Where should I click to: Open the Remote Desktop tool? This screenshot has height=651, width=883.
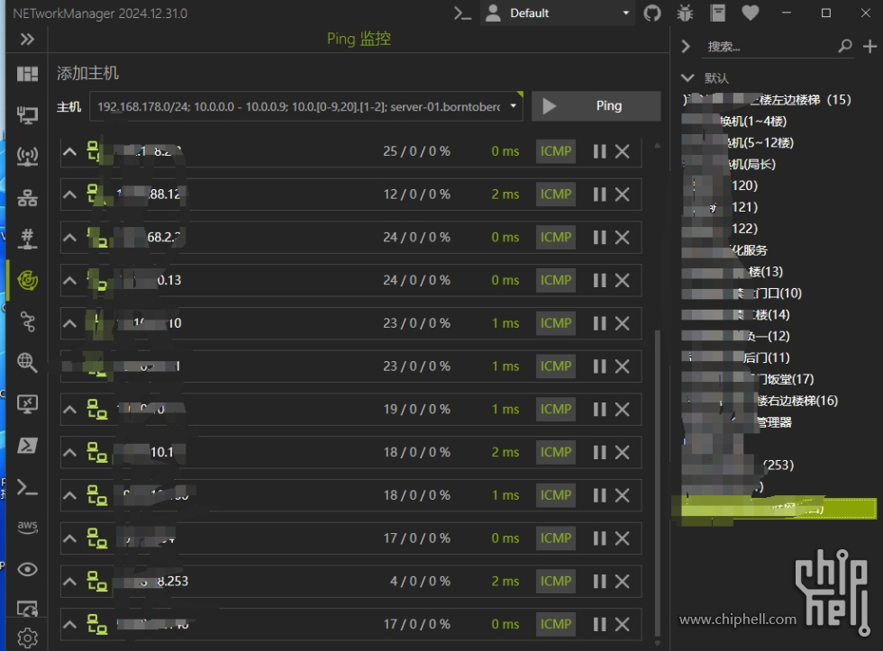pyautogui.click(x=27, y=404)
